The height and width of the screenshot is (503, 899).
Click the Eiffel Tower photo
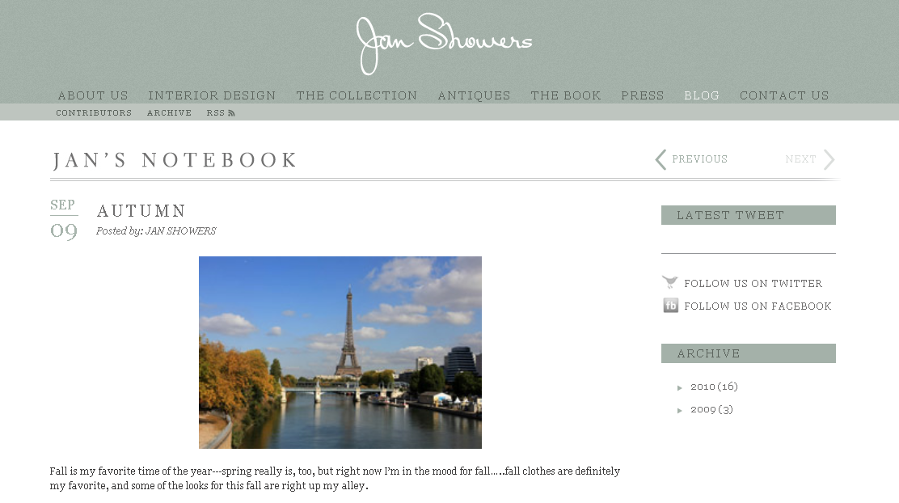(340, 352)
